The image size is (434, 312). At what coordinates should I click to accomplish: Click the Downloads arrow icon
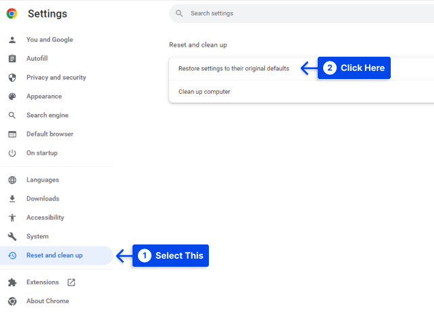coord(12,199)
